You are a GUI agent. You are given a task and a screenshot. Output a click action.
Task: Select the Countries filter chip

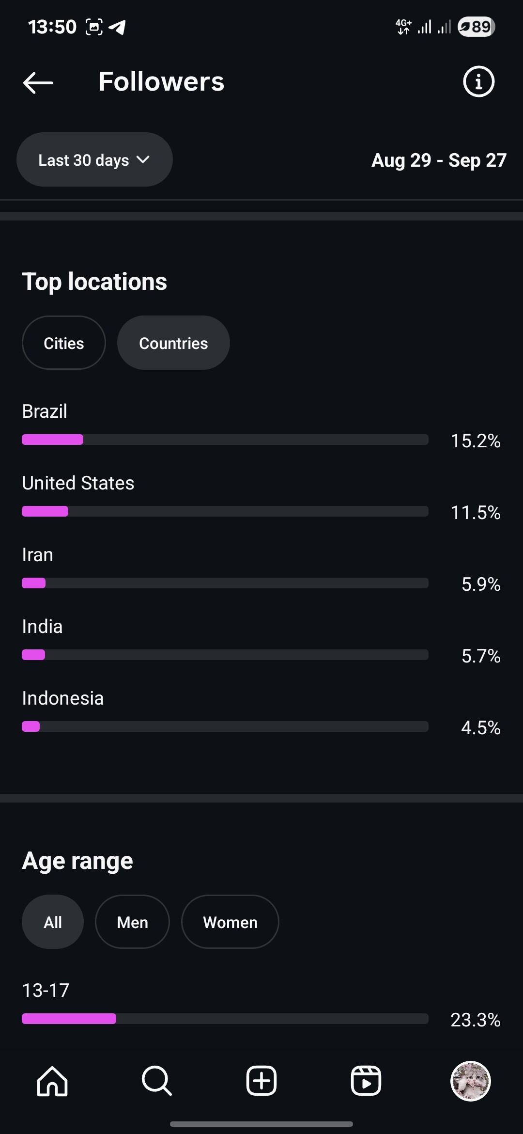[x=173, y=343]
